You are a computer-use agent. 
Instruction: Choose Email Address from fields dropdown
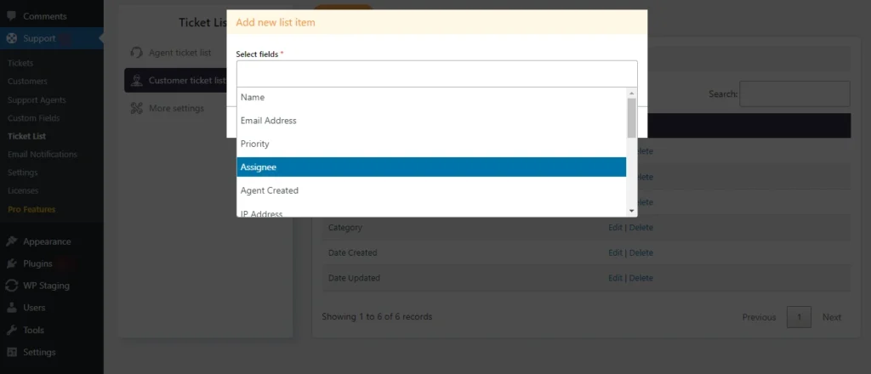click(431, 121)
